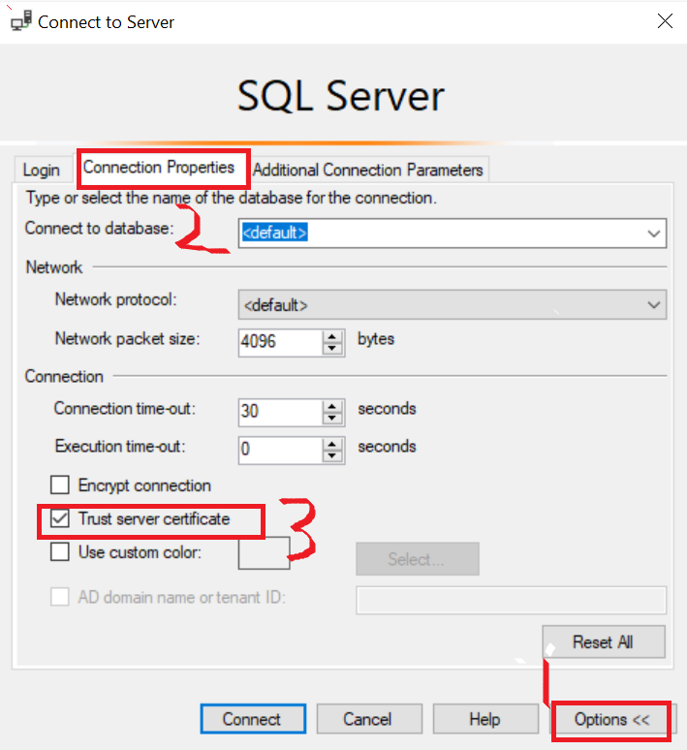Screen dimensions: 687x750
Task: Click the 'Connect to database:' label
Action: click(100, 229)
